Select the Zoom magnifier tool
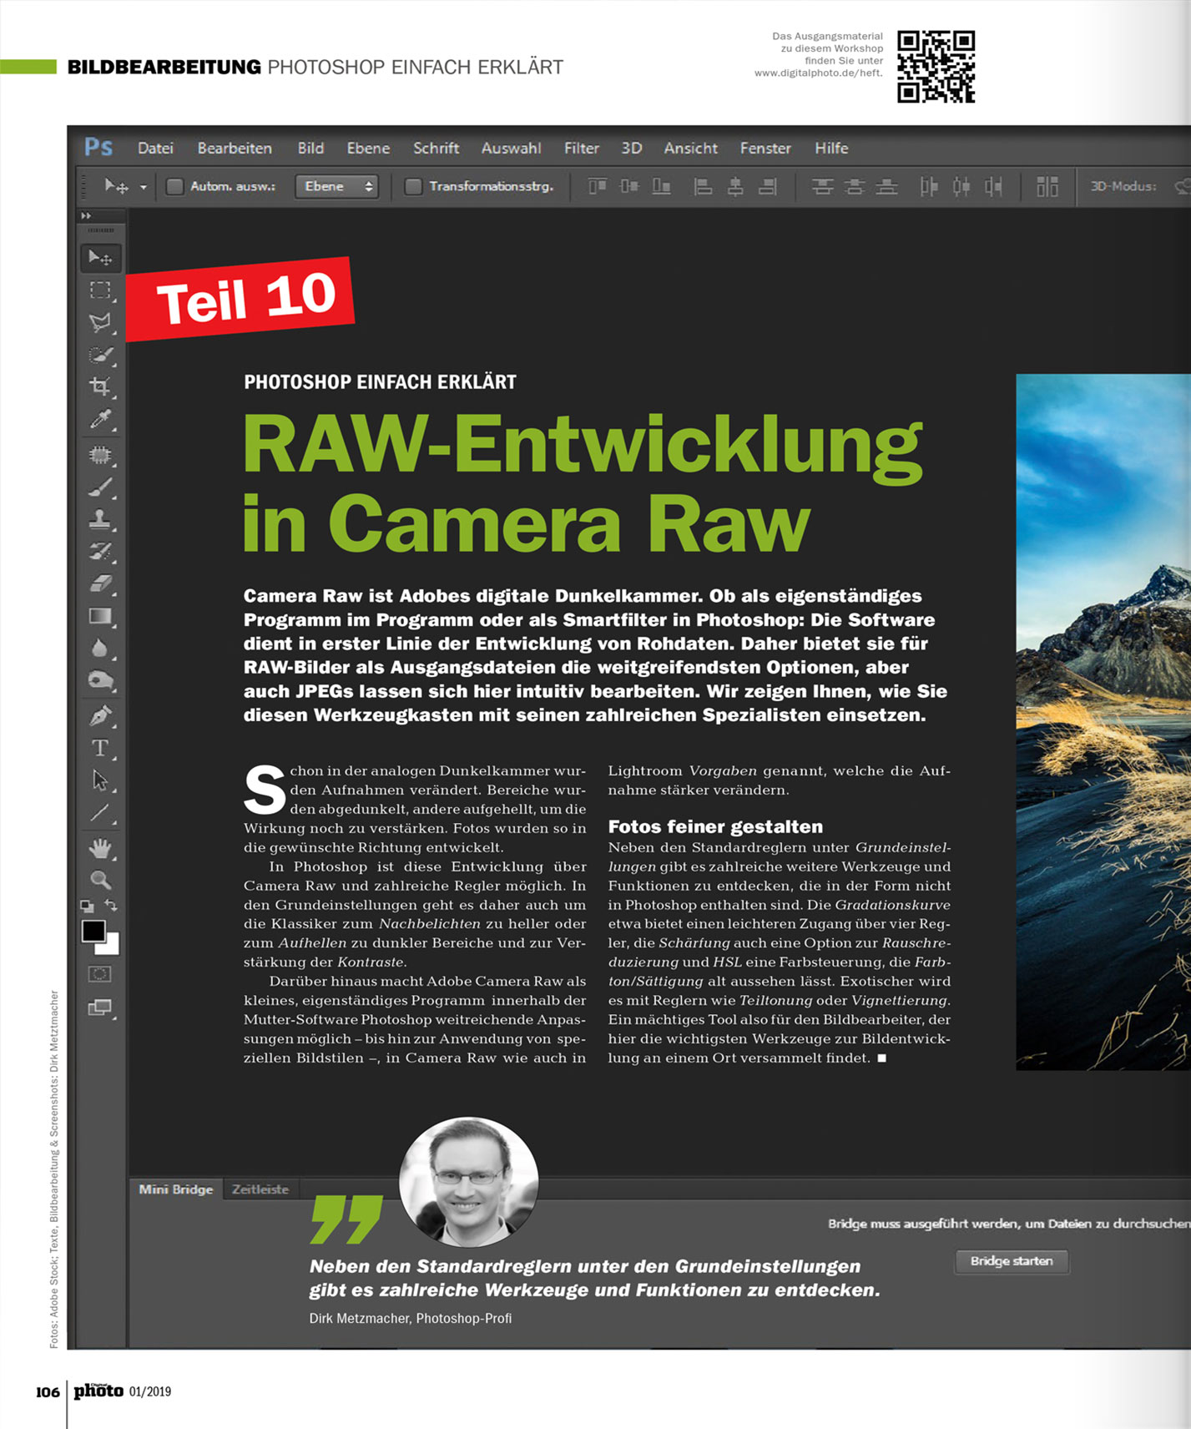The width and height of the screenshot is (1191, 1429). [100, 880]
